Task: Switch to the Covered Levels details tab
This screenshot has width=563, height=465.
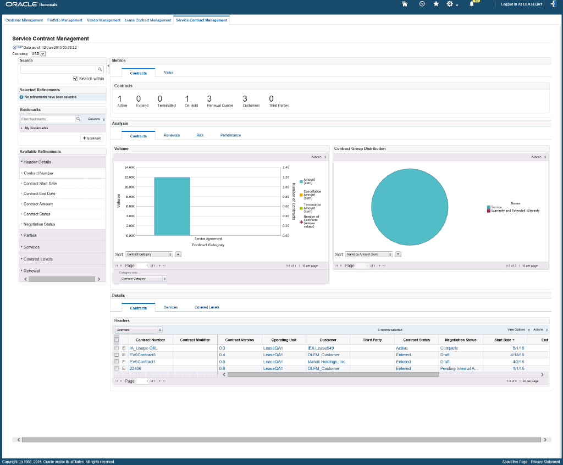Action: 207,307
